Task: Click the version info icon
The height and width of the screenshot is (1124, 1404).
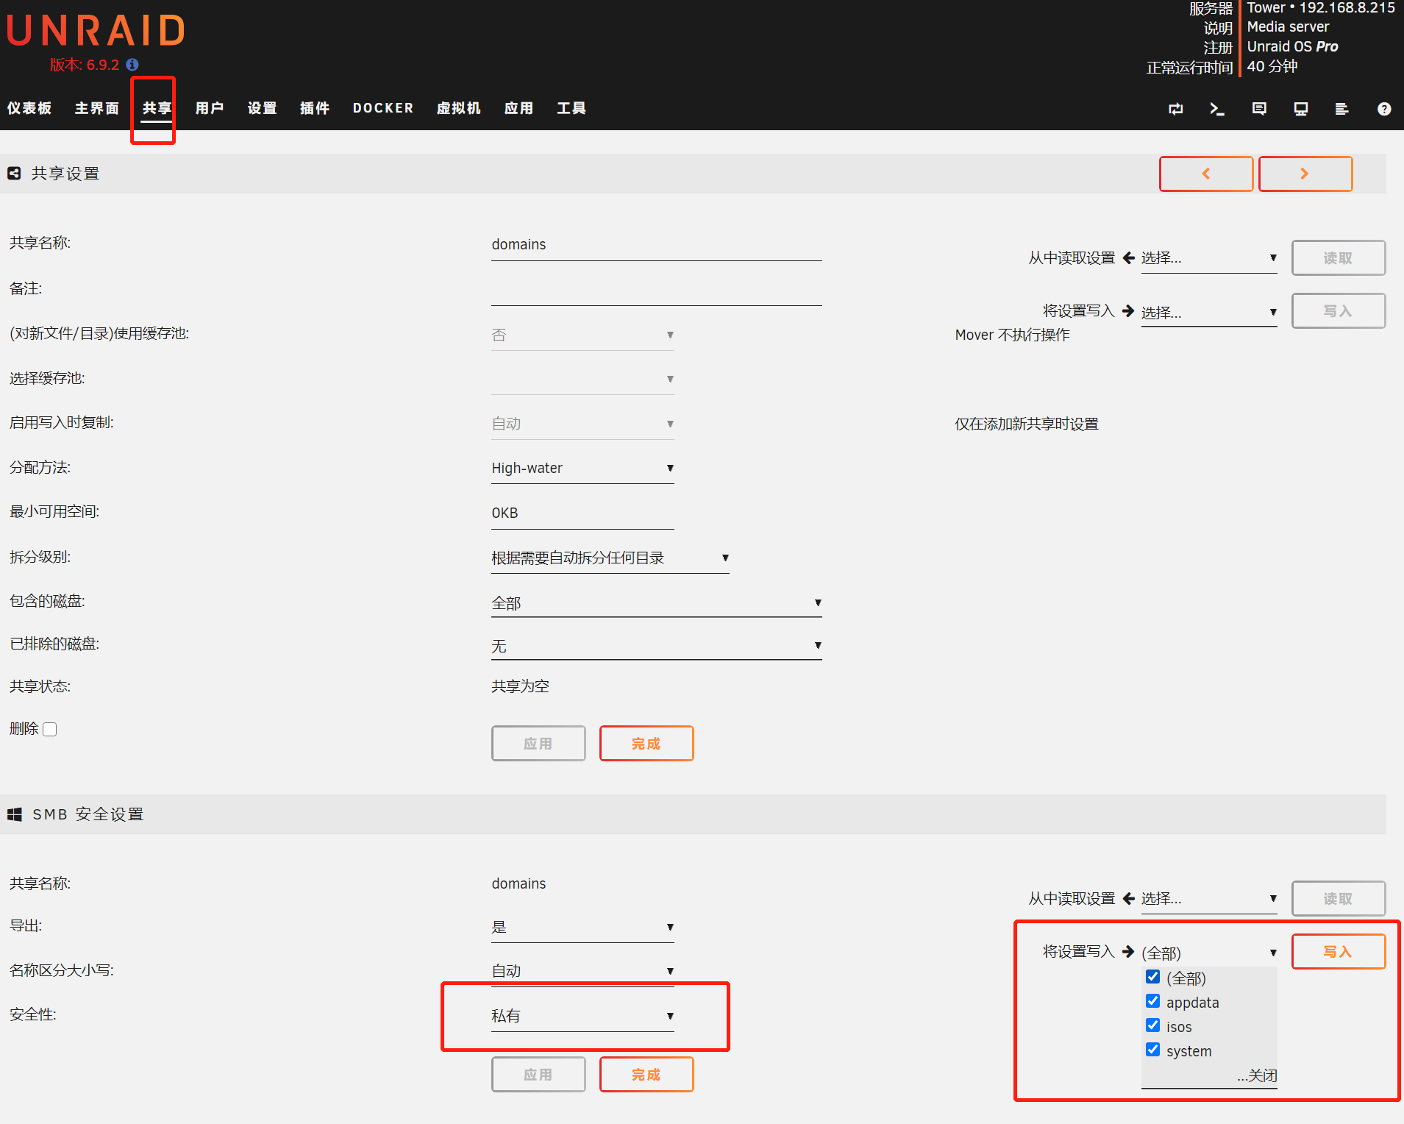Action: pos(132,65)
